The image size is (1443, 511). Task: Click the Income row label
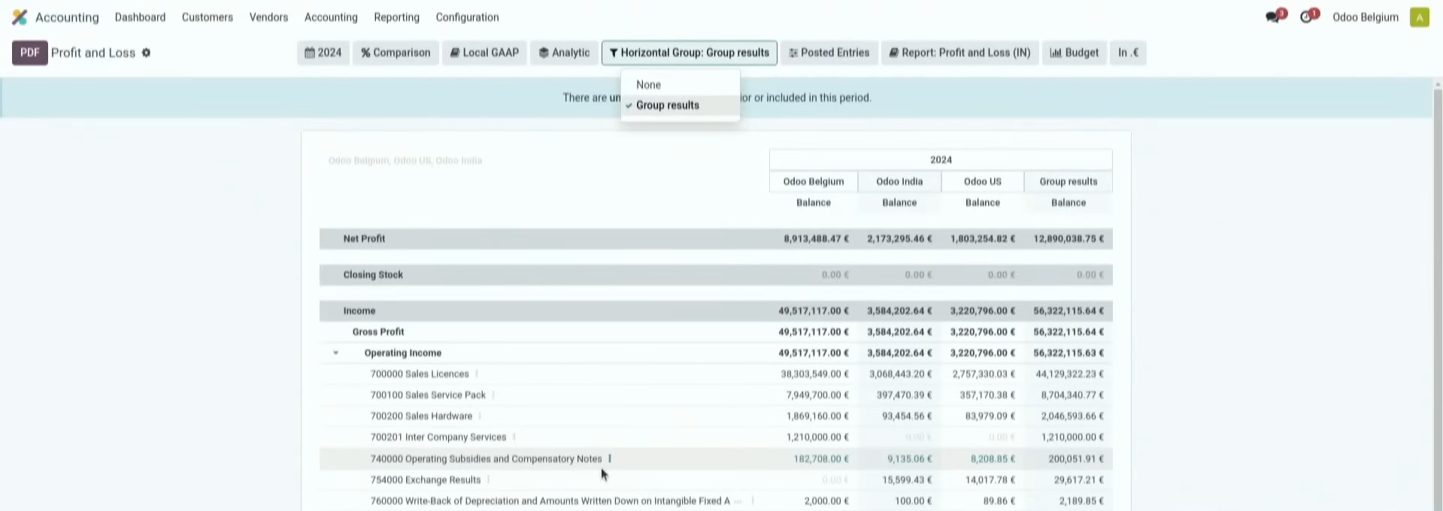tap(359, 310)
